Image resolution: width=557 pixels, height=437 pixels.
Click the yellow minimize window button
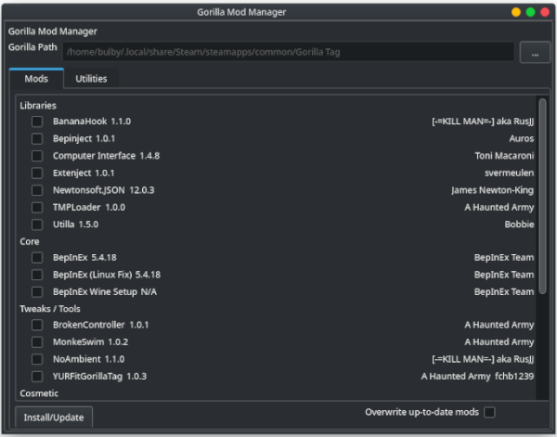[x=516, y=12]
